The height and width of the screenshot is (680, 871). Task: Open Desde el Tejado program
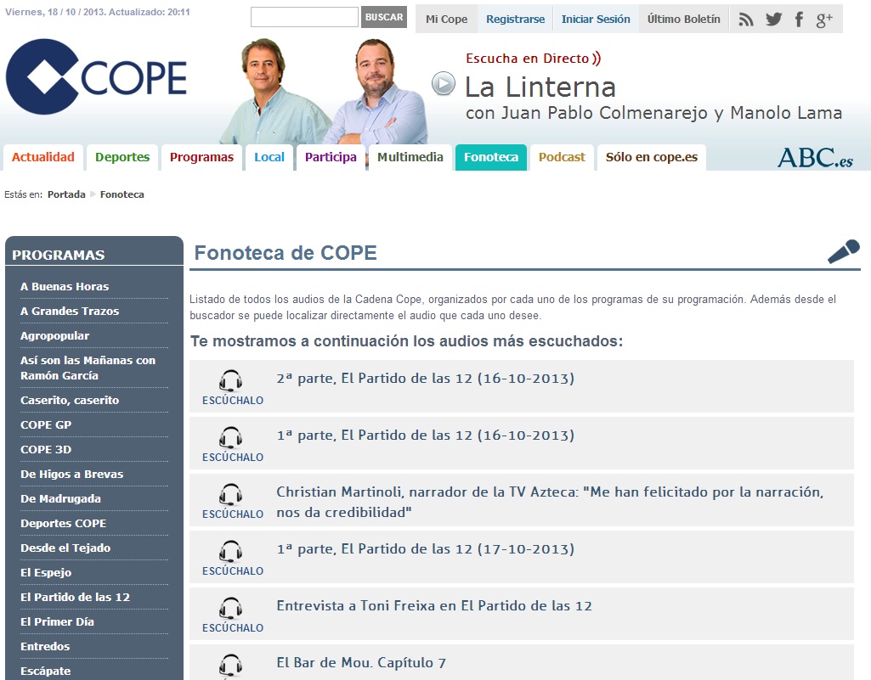click(65, 548)
